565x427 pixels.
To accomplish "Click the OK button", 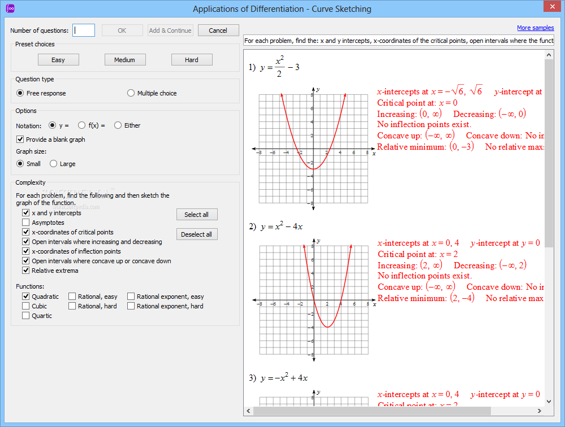I will (x=122, y=30).
